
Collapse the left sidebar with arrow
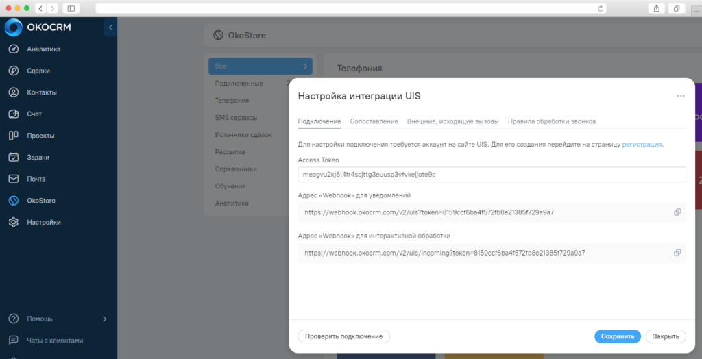click(110, 27)
